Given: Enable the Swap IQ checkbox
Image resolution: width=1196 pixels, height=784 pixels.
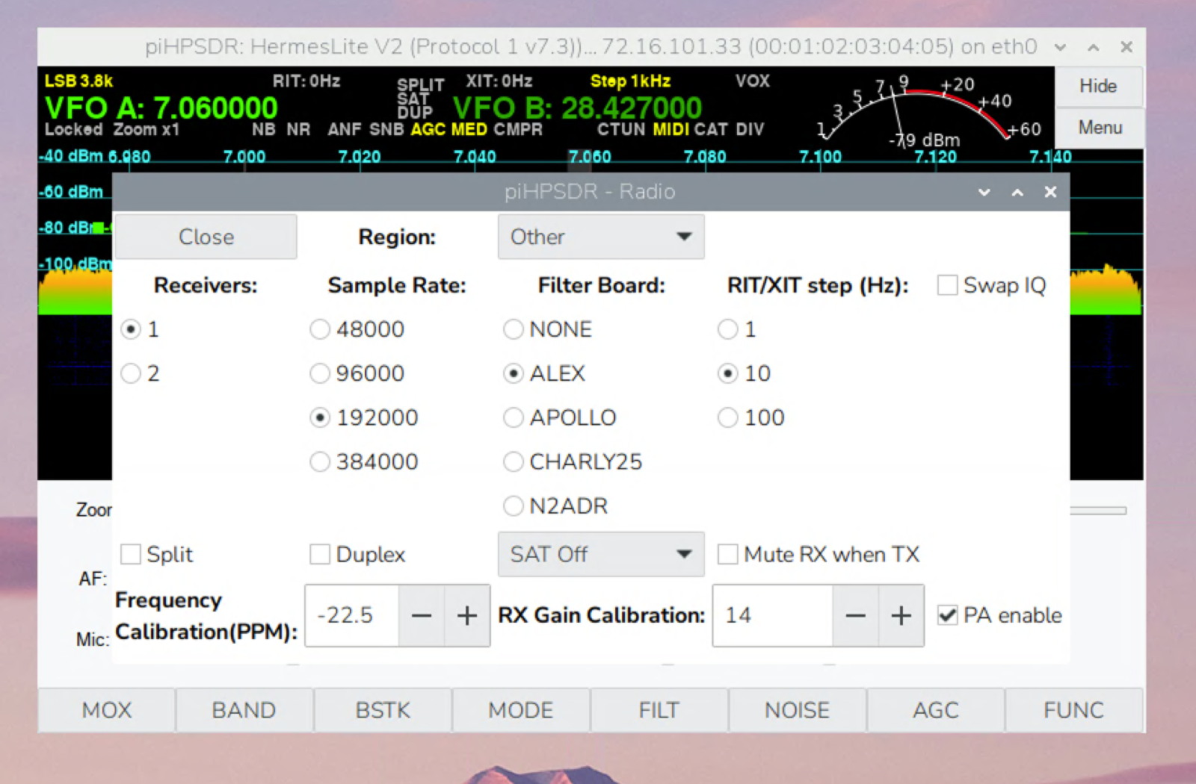Looking at the screenshot, I should (948, 285).
